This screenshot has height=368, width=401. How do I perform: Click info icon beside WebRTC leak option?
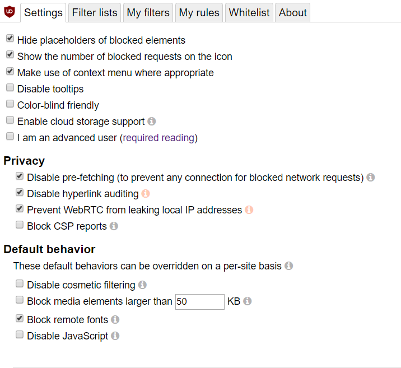(249, 210)
